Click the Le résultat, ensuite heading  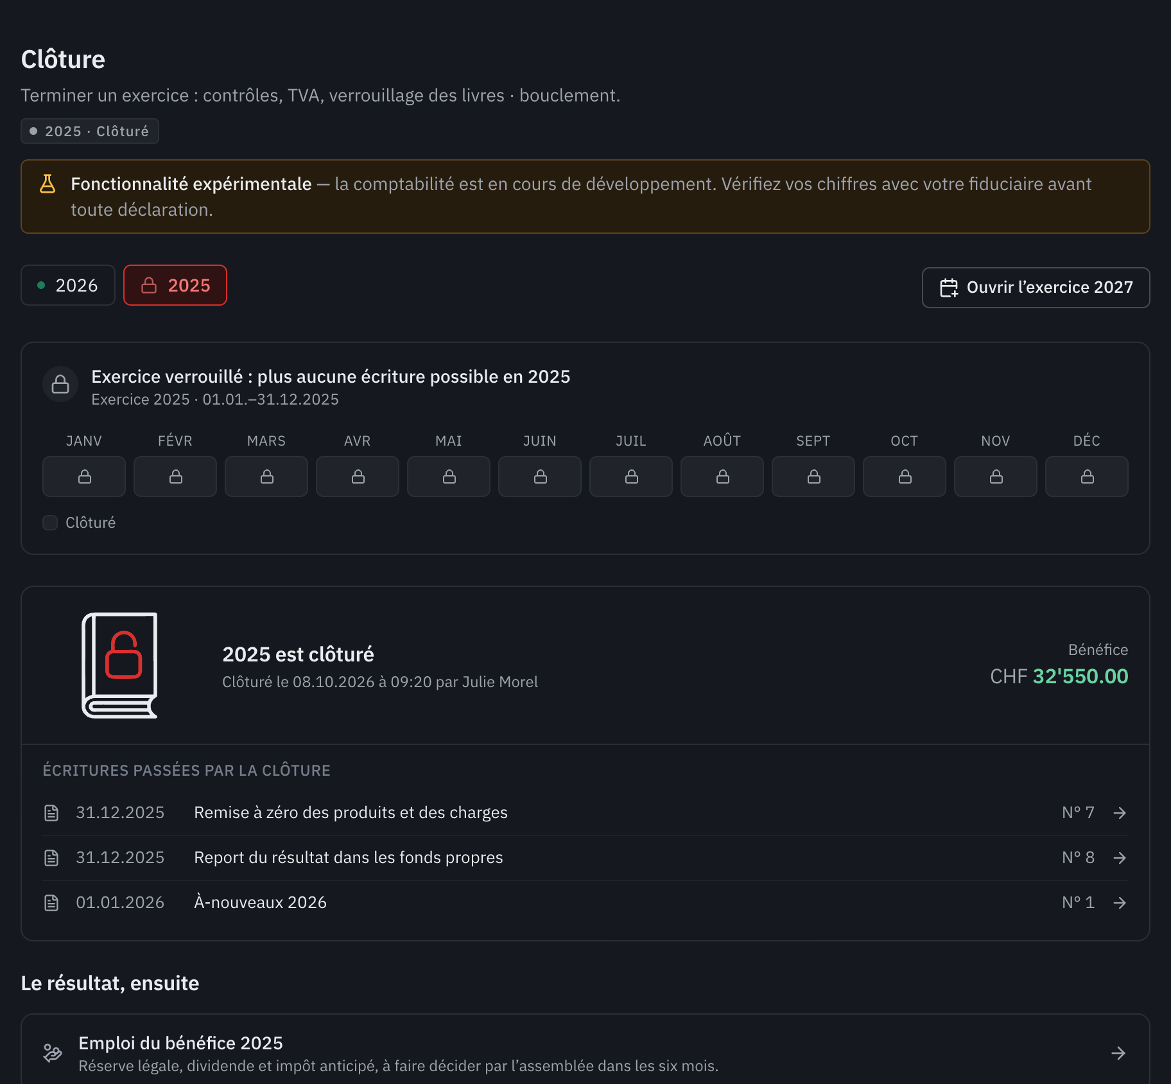(110, 983)
